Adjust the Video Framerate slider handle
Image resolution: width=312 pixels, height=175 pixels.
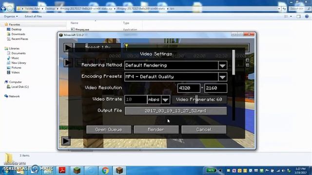click(x=196, y=99)
